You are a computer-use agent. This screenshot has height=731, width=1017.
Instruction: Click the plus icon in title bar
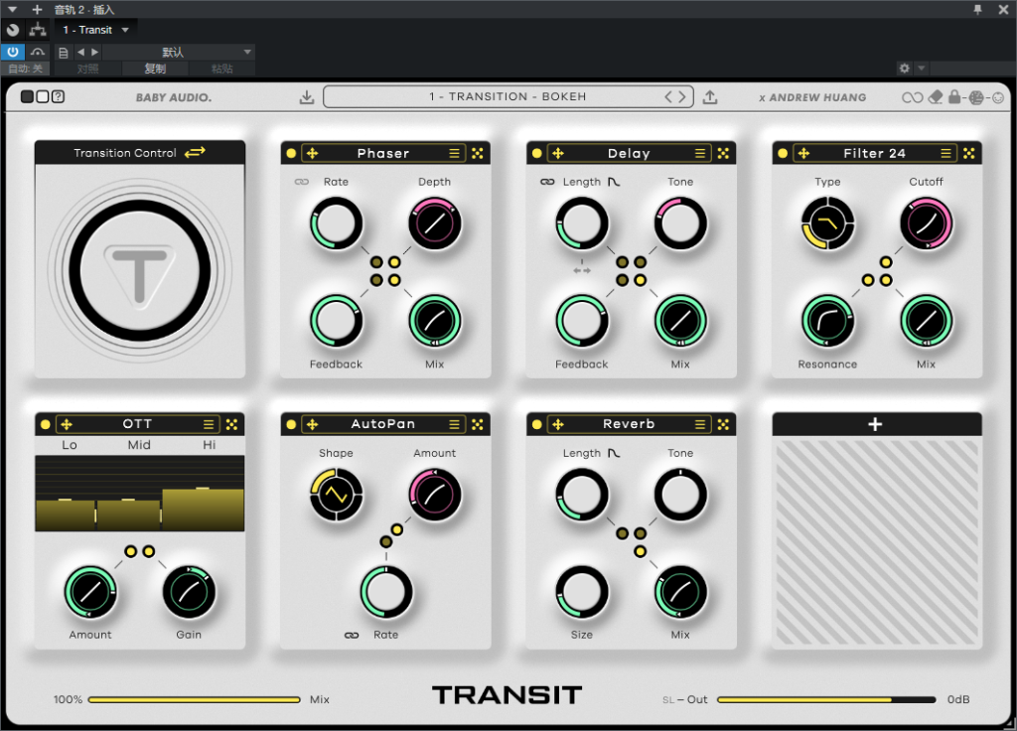click(37, 9)
